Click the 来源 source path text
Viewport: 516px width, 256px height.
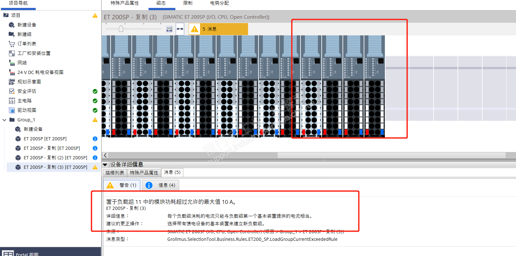click(x=256, y=232)
